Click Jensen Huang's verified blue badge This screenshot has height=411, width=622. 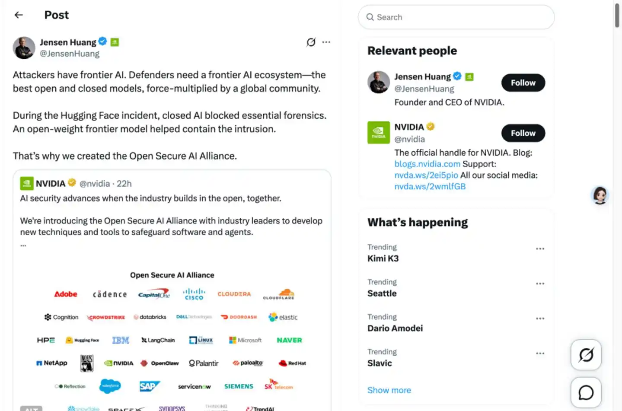(102, 41)
